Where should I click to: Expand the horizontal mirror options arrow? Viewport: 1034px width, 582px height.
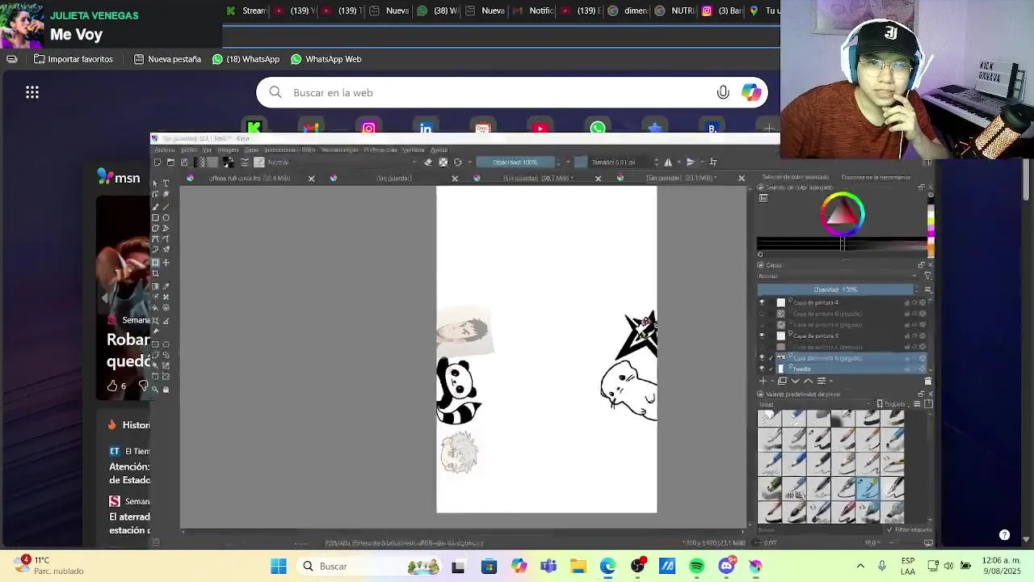(x=679, y=162)
